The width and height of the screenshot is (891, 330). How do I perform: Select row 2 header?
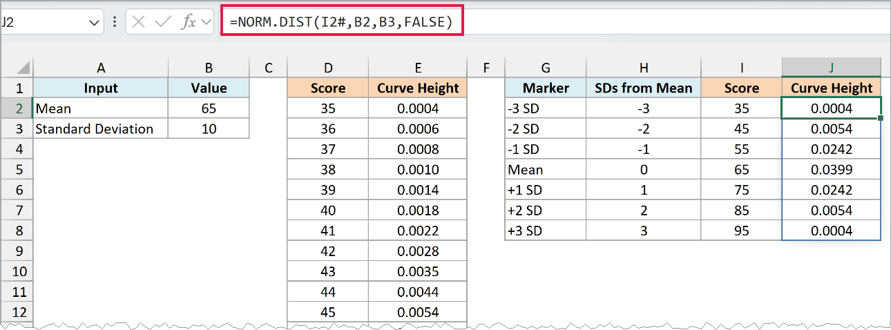pos(17,108)
